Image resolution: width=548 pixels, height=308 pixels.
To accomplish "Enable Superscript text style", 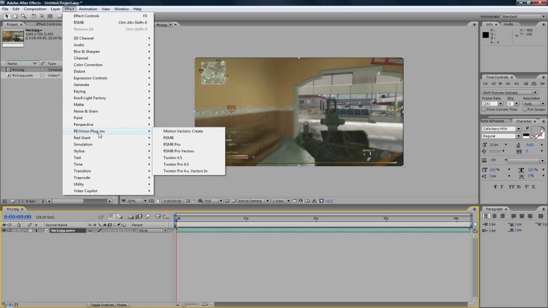I will click(527, 187).
